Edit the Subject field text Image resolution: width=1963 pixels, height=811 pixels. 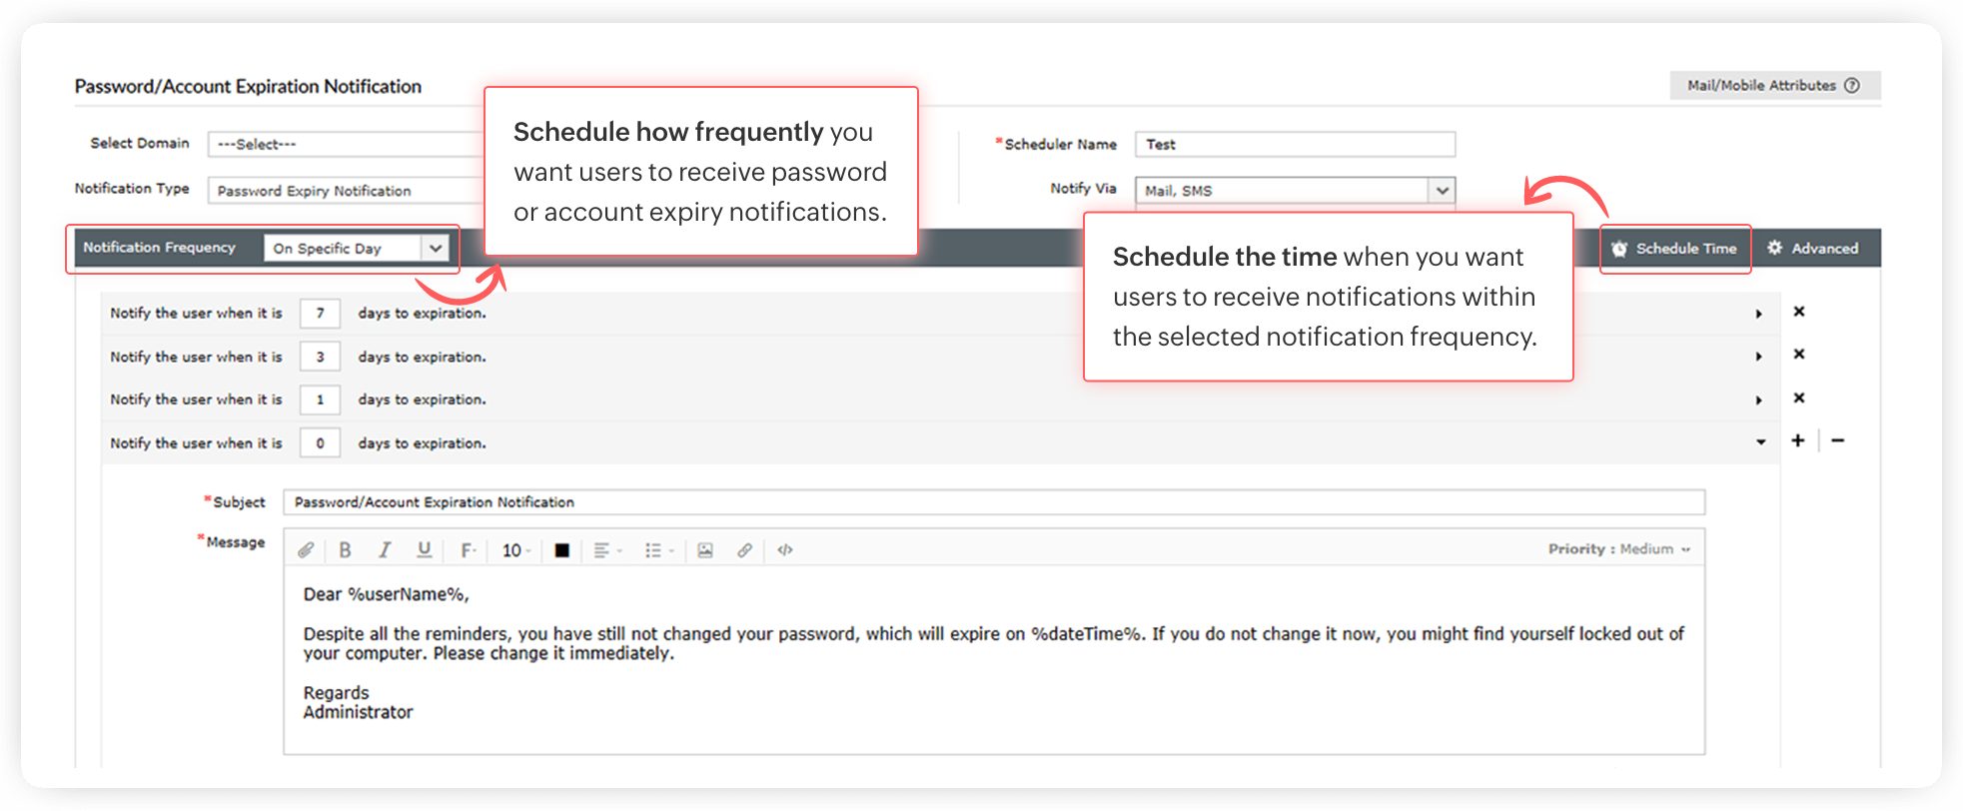click(x=994, y=502)
